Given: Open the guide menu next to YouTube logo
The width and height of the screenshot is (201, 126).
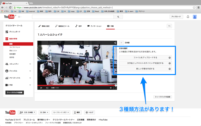Looking at the screenshot, I should click(x=19, y=17).
